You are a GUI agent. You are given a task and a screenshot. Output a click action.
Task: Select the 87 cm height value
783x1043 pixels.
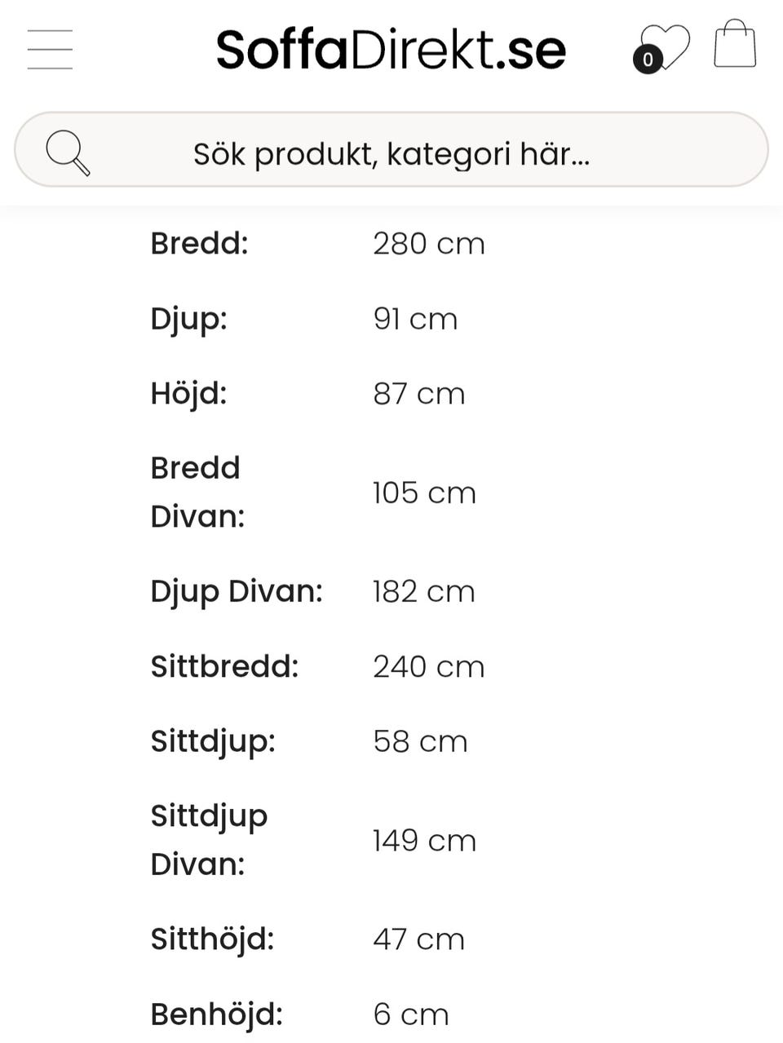[x=418, y=394]
